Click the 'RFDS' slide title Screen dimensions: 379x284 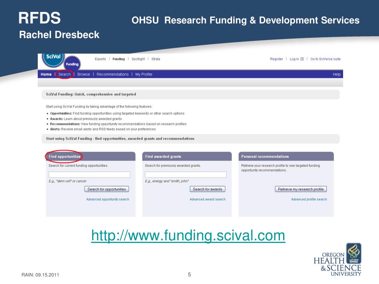coord(40,18)
